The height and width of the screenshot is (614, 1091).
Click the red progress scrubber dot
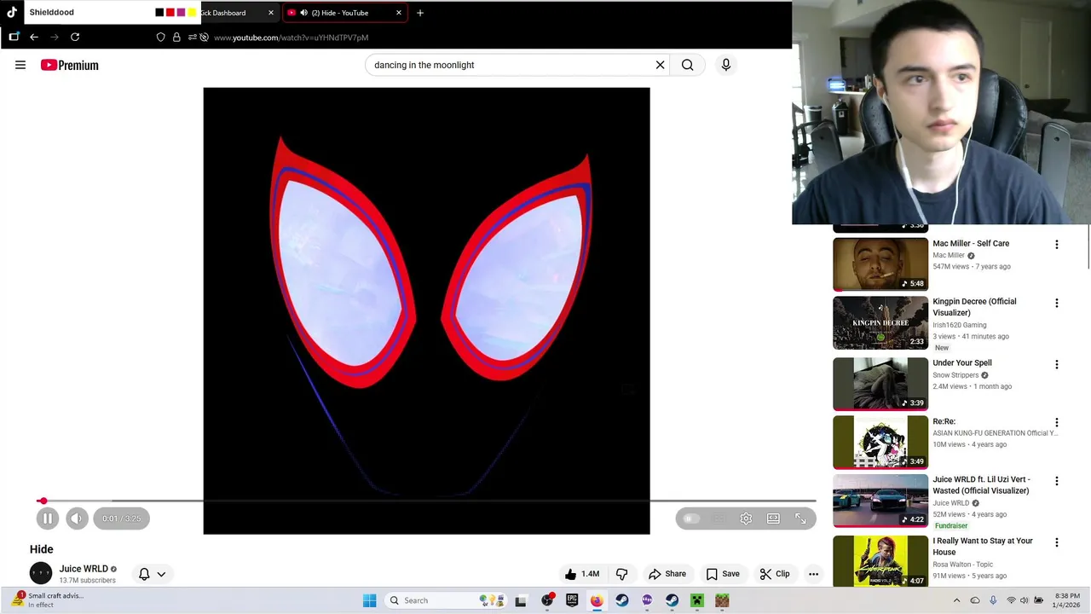[43, 501]
